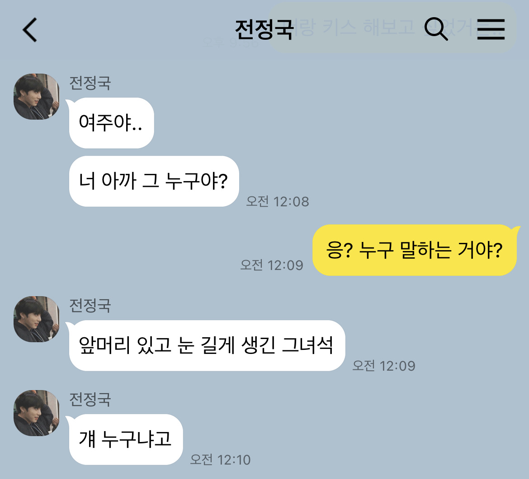Tap the faded message bubble behind header
Viewport: 529px width, 479px height.
392,27
